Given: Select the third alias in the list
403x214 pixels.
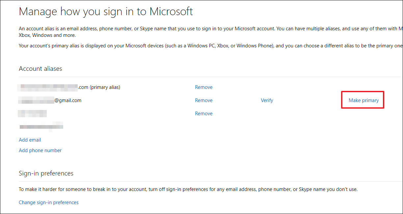Looking at the screenshot, I should 33,113.
